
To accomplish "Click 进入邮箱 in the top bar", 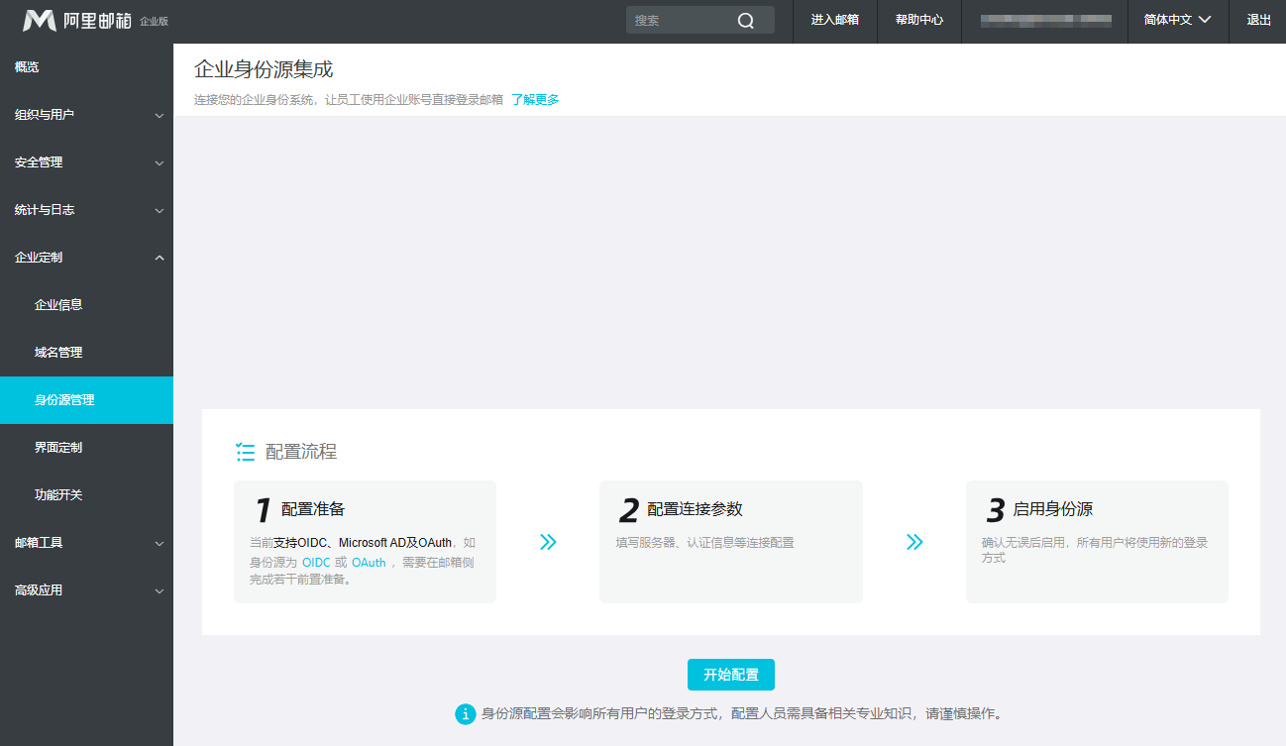I will tap(834, 21).
